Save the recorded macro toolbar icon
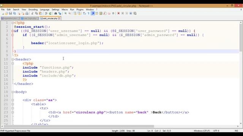Image resolution: width=243 pixels, height=136 pixels. 135,14
